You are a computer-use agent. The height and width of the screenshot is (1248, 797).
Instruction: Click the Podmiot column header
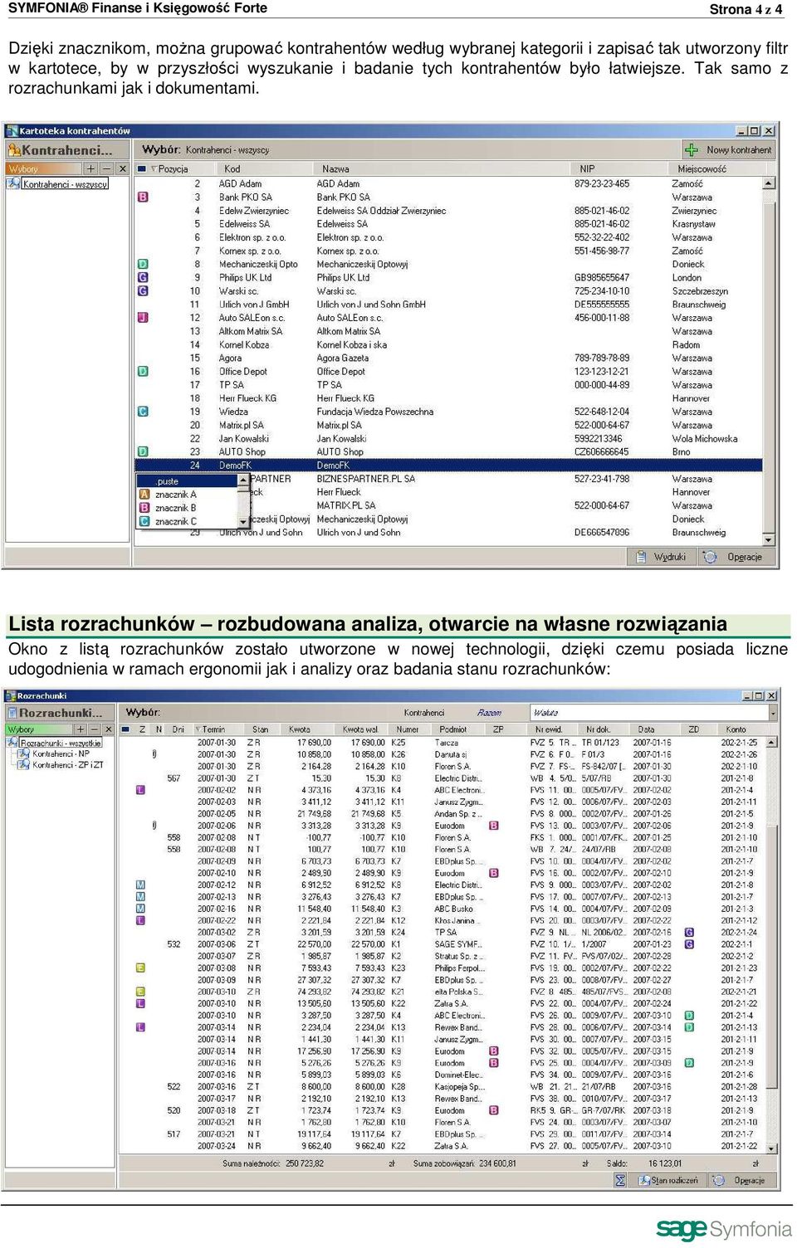(x=453, y=729)
